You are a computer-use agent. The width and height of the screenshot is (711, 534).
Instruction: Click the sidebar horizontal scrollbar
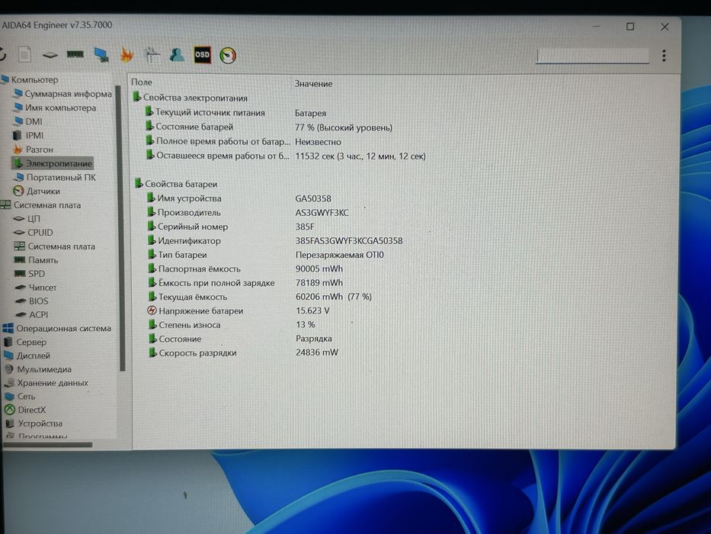pos(47,445)
